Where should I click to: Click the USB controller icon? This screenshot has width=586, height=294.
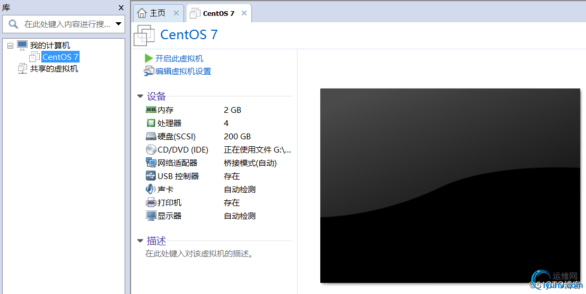(151, 176)
